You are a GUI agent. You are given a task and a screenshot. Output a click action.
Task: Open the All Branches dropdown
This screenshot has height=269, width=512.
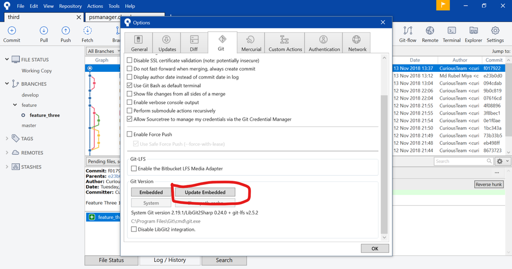coord(103,51)
